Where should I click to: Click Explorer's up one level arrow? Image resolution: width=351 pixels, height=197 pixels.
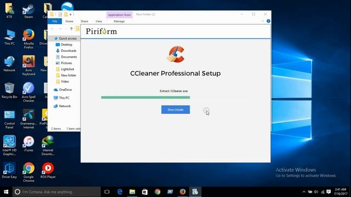coord(71,28)
